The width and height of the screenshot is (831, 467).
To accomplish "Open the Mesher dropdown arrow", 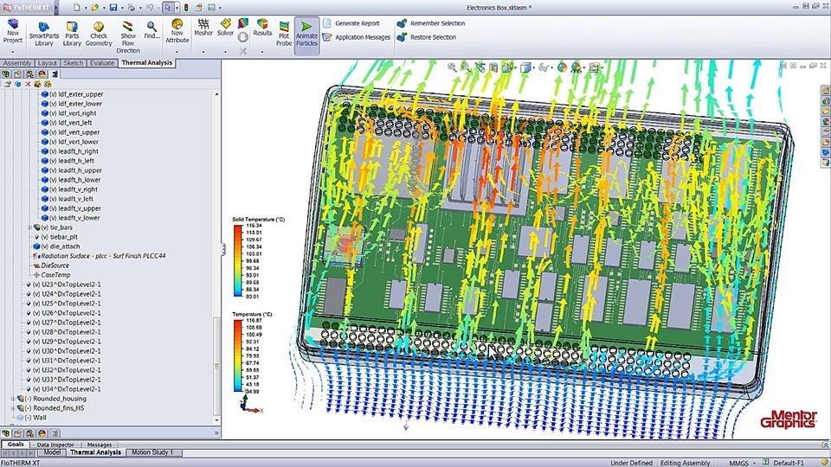I will (x=203, y=52).
